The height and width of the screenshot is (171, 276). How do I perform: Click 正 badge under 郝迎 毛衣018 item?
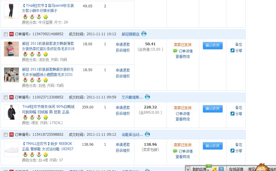tap(32, 54)
